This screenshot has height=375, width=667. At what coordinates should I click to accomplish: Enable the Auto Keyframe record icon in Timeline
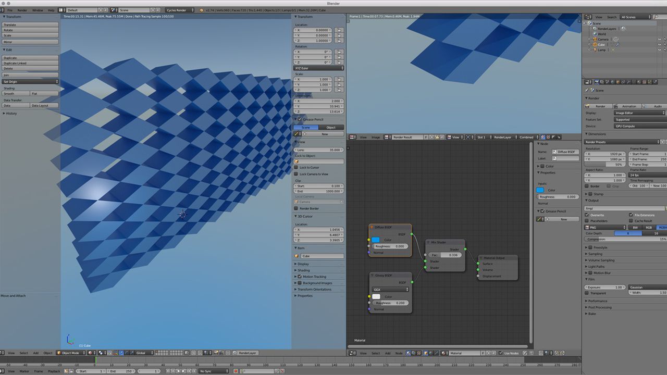tap(236, 371)
